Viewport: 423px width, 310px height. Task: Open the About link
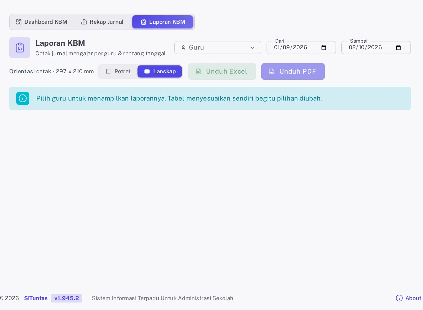click(x=409, y=298)
